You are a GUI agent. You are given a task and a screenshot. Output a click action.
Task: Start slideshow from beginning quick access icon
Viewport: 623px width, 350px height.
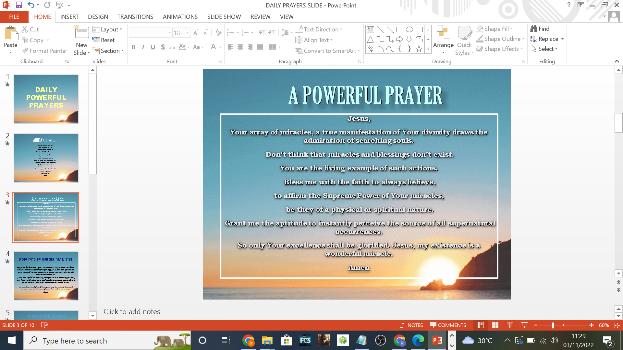pos(59,5)
